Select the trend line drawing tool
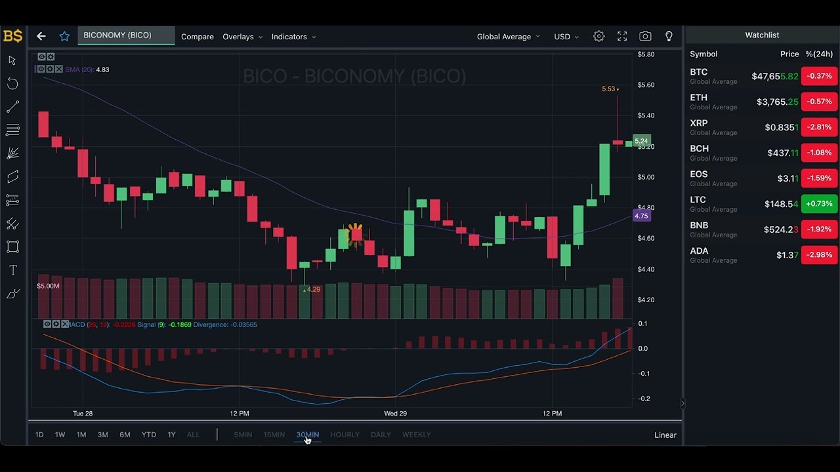The image size is (840, 472). 12,107
